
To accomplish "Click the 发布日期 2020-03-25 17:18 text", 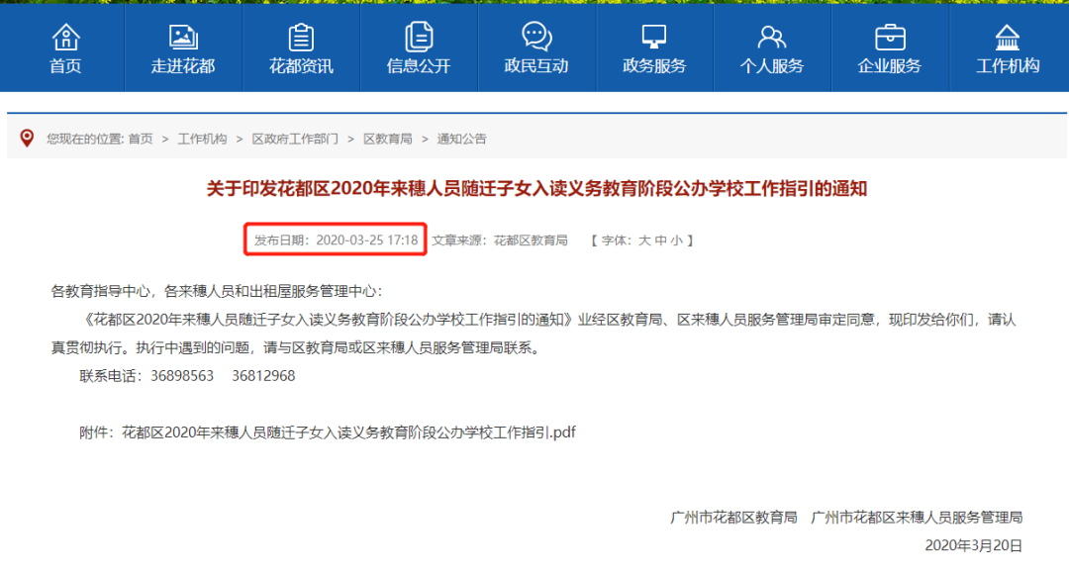I will [x=336, y=240].
